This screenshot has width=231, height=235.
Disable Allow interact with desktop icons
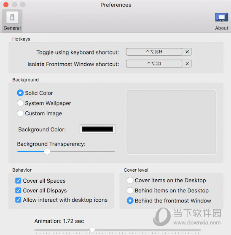click(x=18, y=200)
